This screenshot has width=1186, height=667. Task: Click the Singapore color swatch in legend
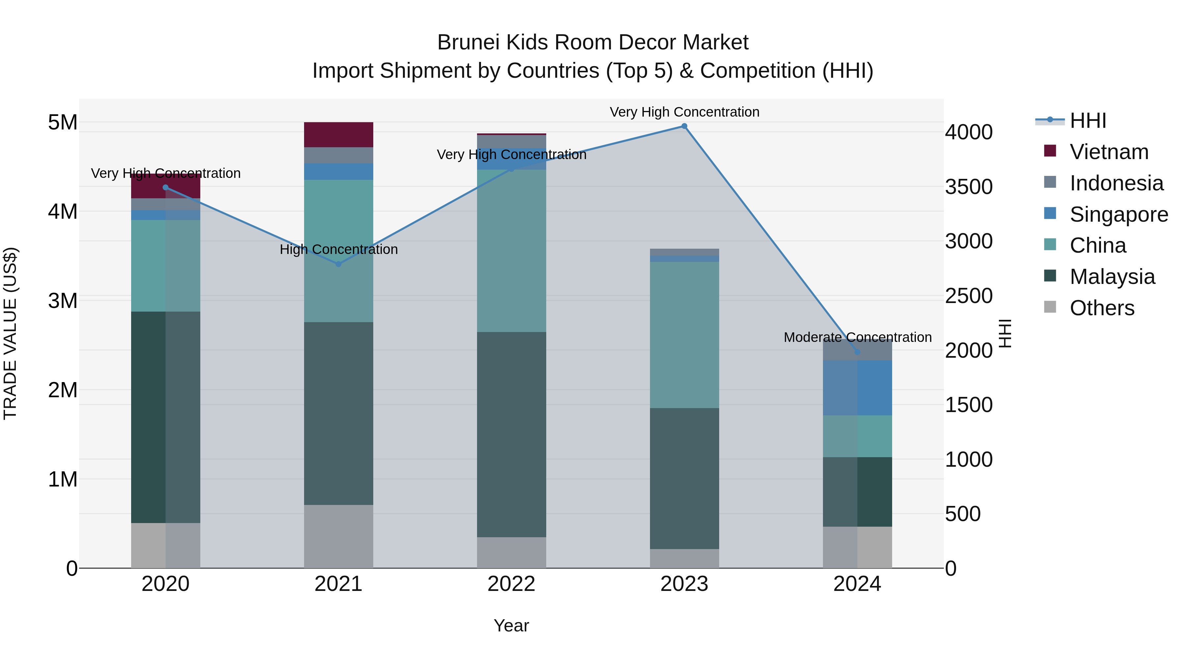click(x=1050, y=213)
